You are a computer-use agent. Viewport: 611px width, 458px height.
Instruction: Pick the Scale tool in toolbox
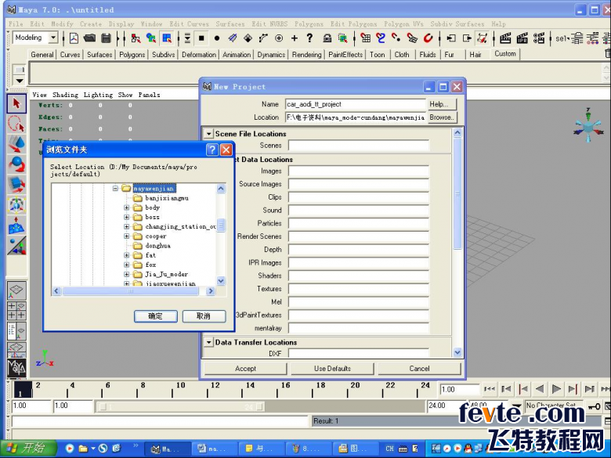[x=16, y=185]
